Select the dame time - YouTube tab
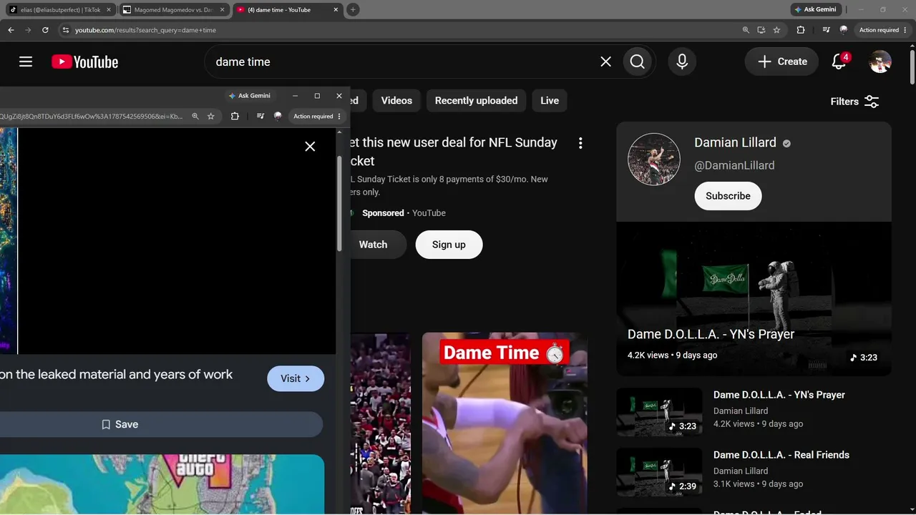 pyautogui.click(x=285, y=10)
